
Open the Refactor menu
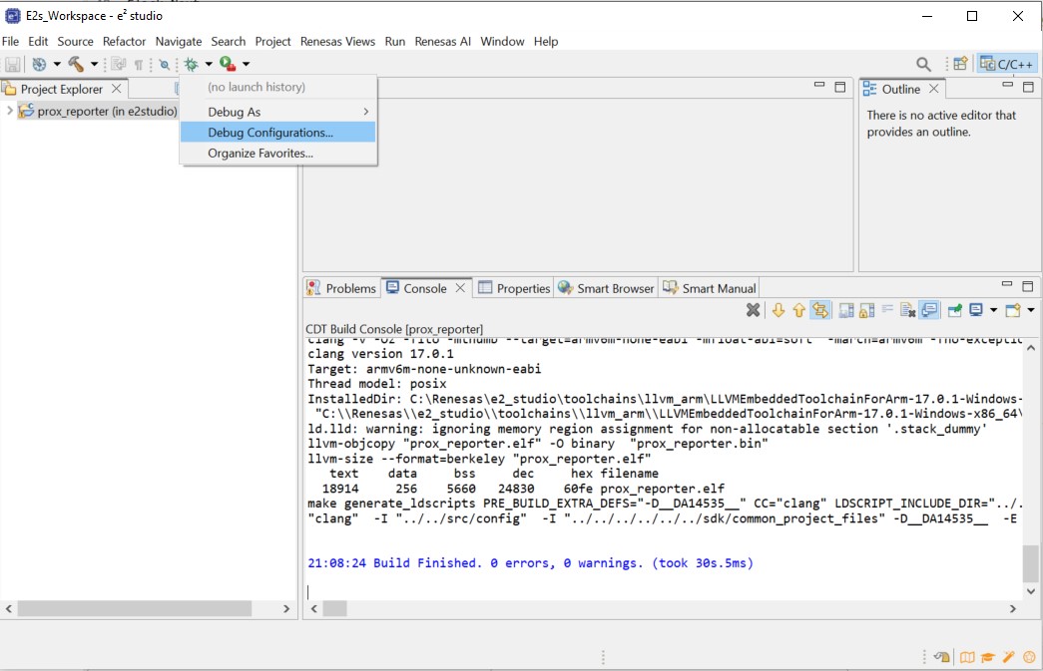point(124,41)
